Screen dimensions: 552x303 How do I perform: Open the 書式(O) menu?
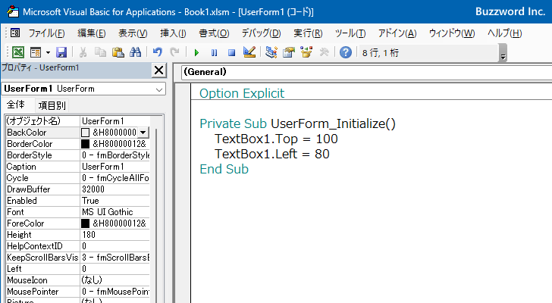pos(214,33)
